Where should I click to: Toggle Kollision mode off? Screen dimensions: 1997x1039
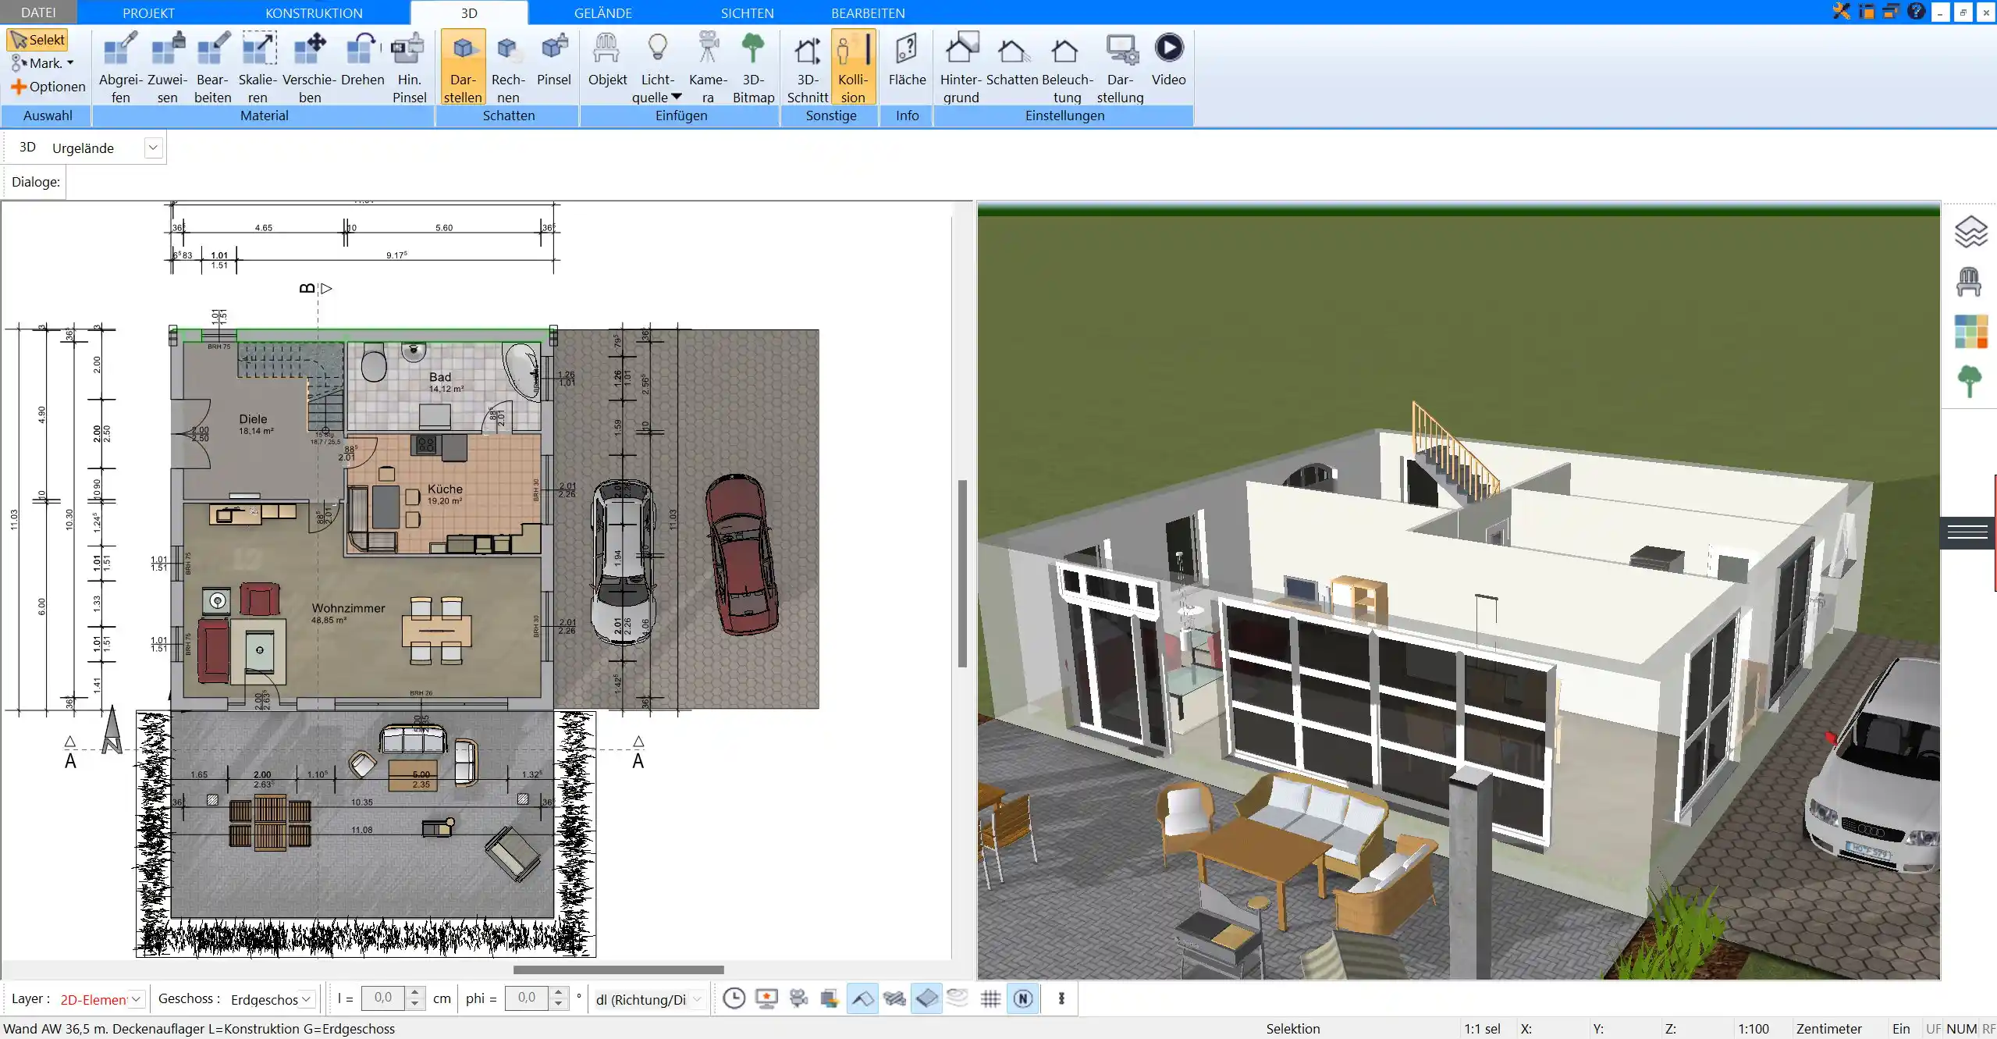click(x=853, y=66)
